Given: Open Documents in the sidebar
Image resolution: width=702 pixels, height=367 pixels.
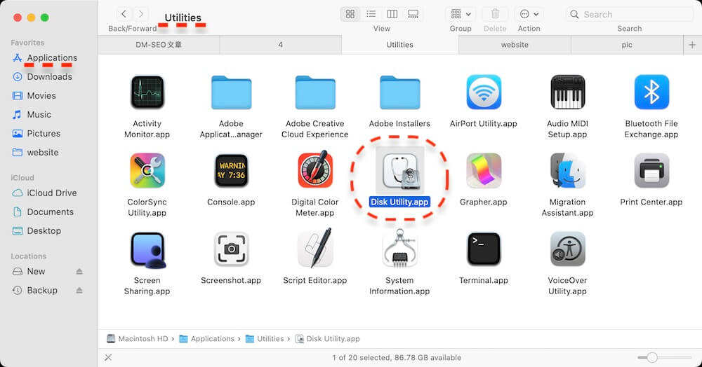Looking at the screenshot, I should point(43,212).
